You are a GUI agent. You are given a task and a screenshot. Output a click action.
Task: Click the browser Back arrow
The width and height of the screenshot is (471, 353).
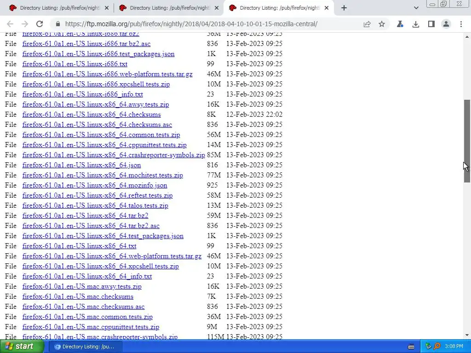(x=10, y=24)
